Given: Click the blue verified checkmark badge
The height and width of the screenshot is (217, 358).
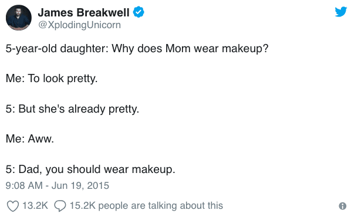Looking at the screenshot, I should [139, 12].
